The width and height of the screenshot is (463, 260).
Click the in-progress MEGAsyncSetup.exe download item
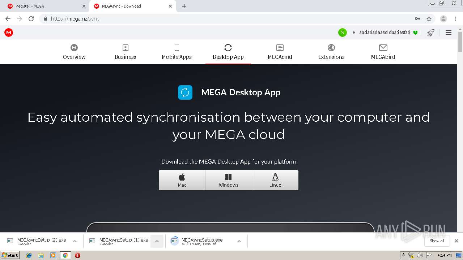tap(201, 241)
